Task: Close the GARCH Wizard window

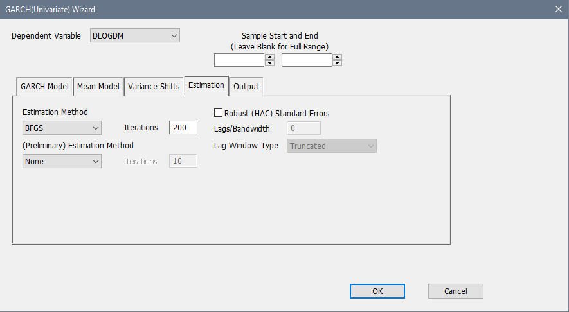Action: (x=557, y=9)
